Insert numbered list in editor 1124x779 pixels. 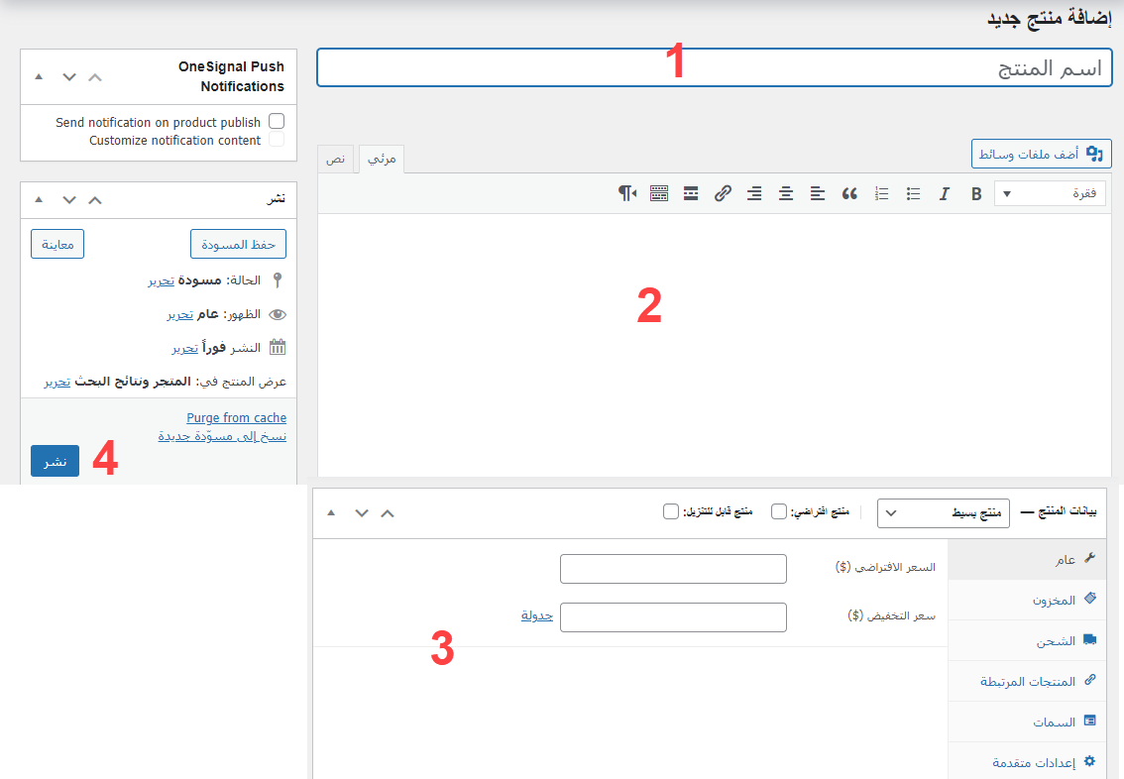pyautogui.click(x=881, y=193)
